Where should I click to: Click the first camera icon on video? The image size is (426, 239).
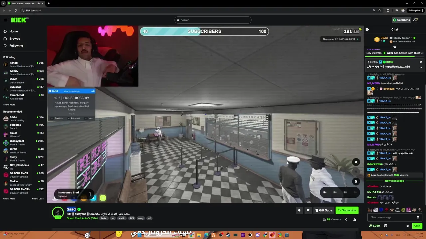[x=325, y=192]
